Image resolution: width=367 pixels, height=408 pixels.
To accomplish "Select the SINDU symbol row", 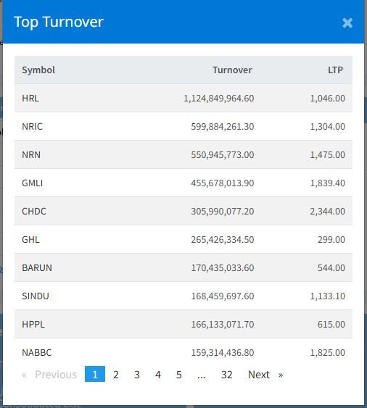I will (x=183, y=296).
